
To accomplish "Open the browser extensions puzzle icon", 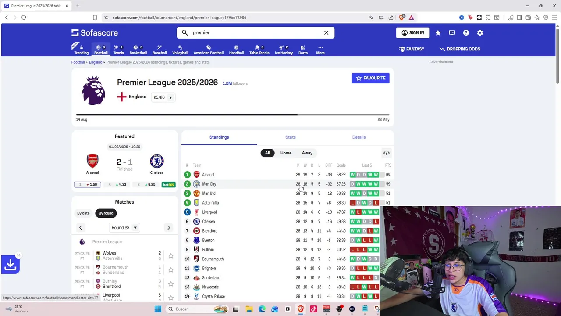I will [x=488, y=18].
